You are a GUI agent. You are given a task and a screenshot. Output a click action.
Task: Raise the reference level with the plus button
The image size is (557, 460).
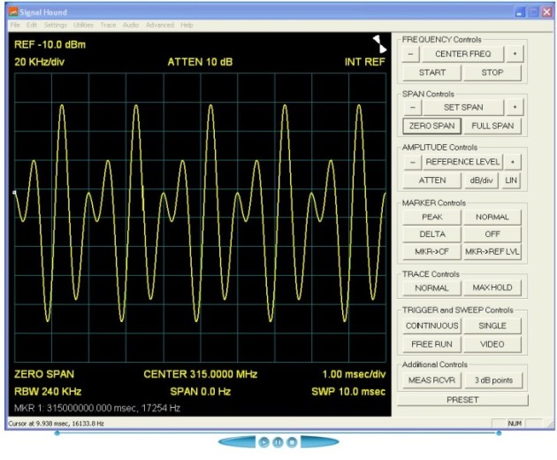[x=513, y=162]
